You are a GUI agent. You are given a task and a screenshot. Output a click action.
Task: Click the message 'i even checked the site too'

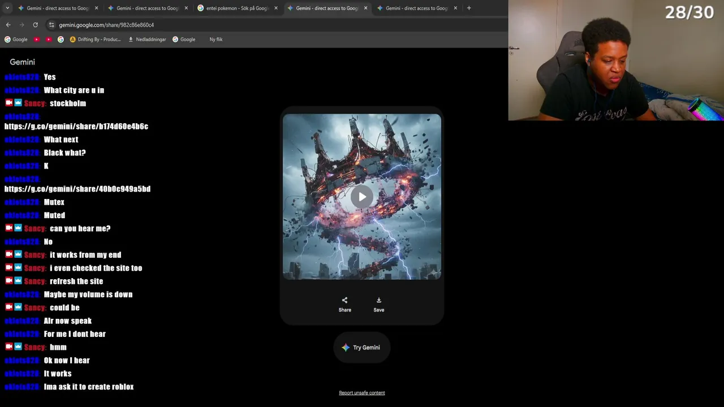[x=96, y=268]
